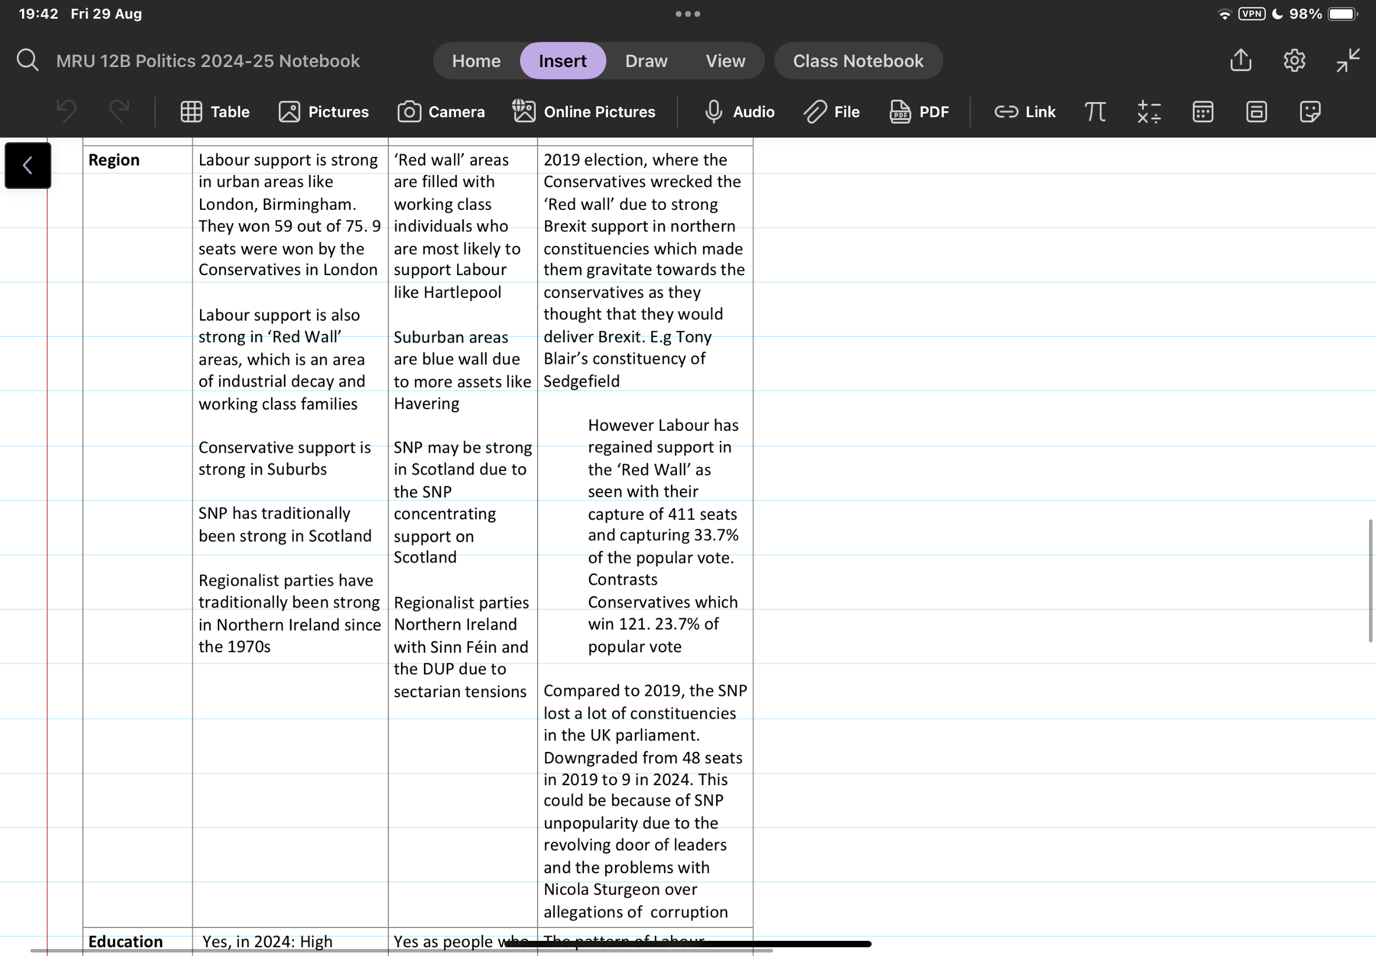Viewport: 1376px width, 956px height.
Task: Tap the MRU 12B Politics notebook title
Action: pos(208,61)
